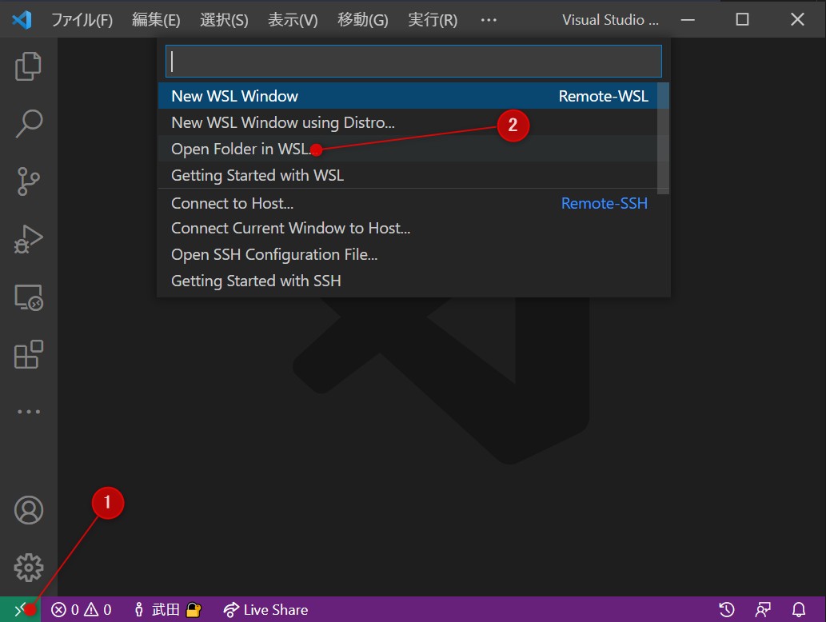826x622 pixels.
Task: Open the Source Control view
Action: coord(29,181)
